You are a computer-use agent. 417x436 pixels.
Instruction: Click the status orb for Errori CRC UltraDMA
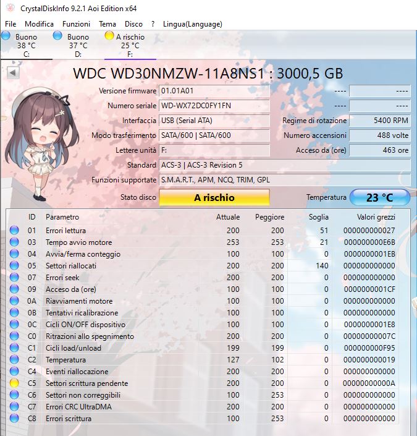coord(14,406)
